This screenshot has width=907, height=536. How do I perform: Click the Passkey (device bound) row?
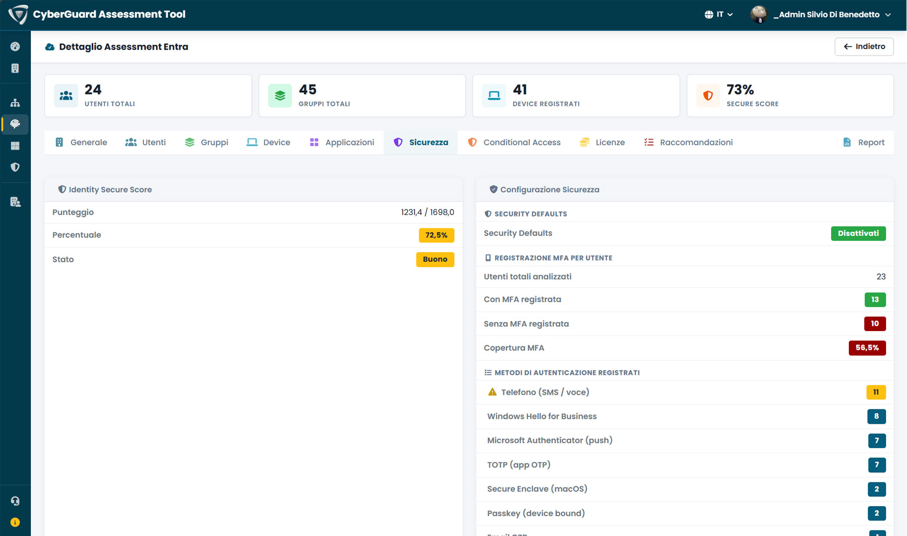coord(685,514)
